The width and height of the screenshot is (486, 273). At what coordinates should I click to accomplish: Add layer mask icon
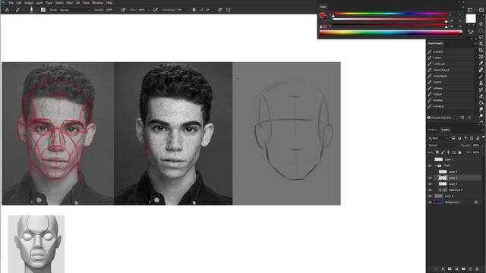pos(450,269)
